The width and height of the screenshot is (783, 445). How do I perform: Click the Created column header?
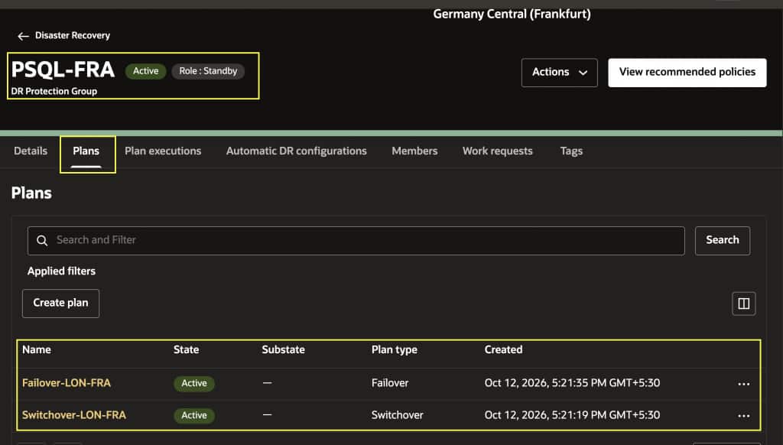click(503, 349)
